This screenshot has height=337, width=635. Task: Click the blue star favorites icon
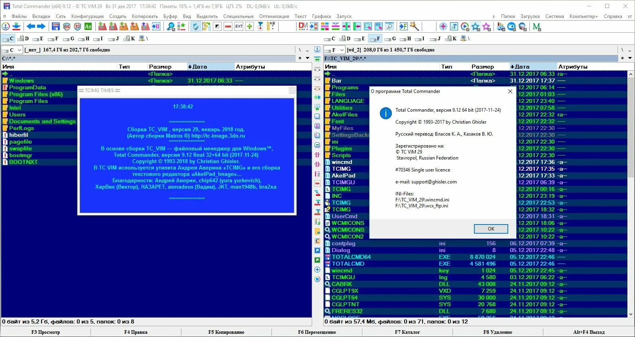(x=476, y=27)
